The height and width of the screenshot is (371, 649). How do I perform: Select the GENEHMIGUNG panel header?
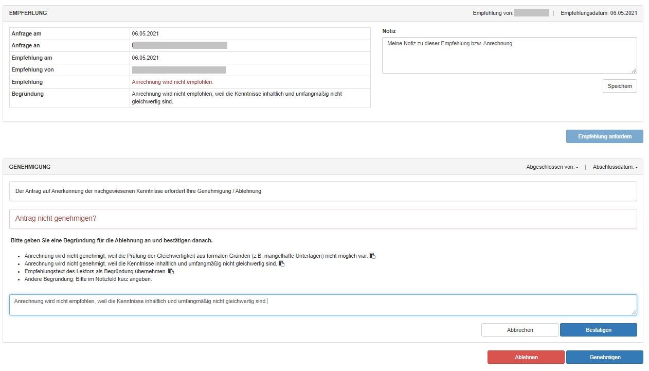[30, 167]
